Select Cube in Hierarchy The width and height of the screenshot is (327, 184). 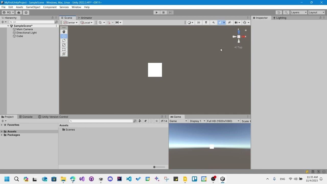(x=20, y=36)
